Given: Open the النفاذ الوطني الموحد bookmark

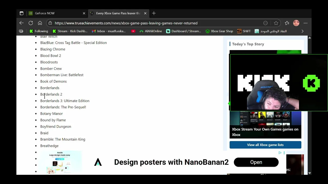Looking at the screenshot, I should click(x=271, y=31).
